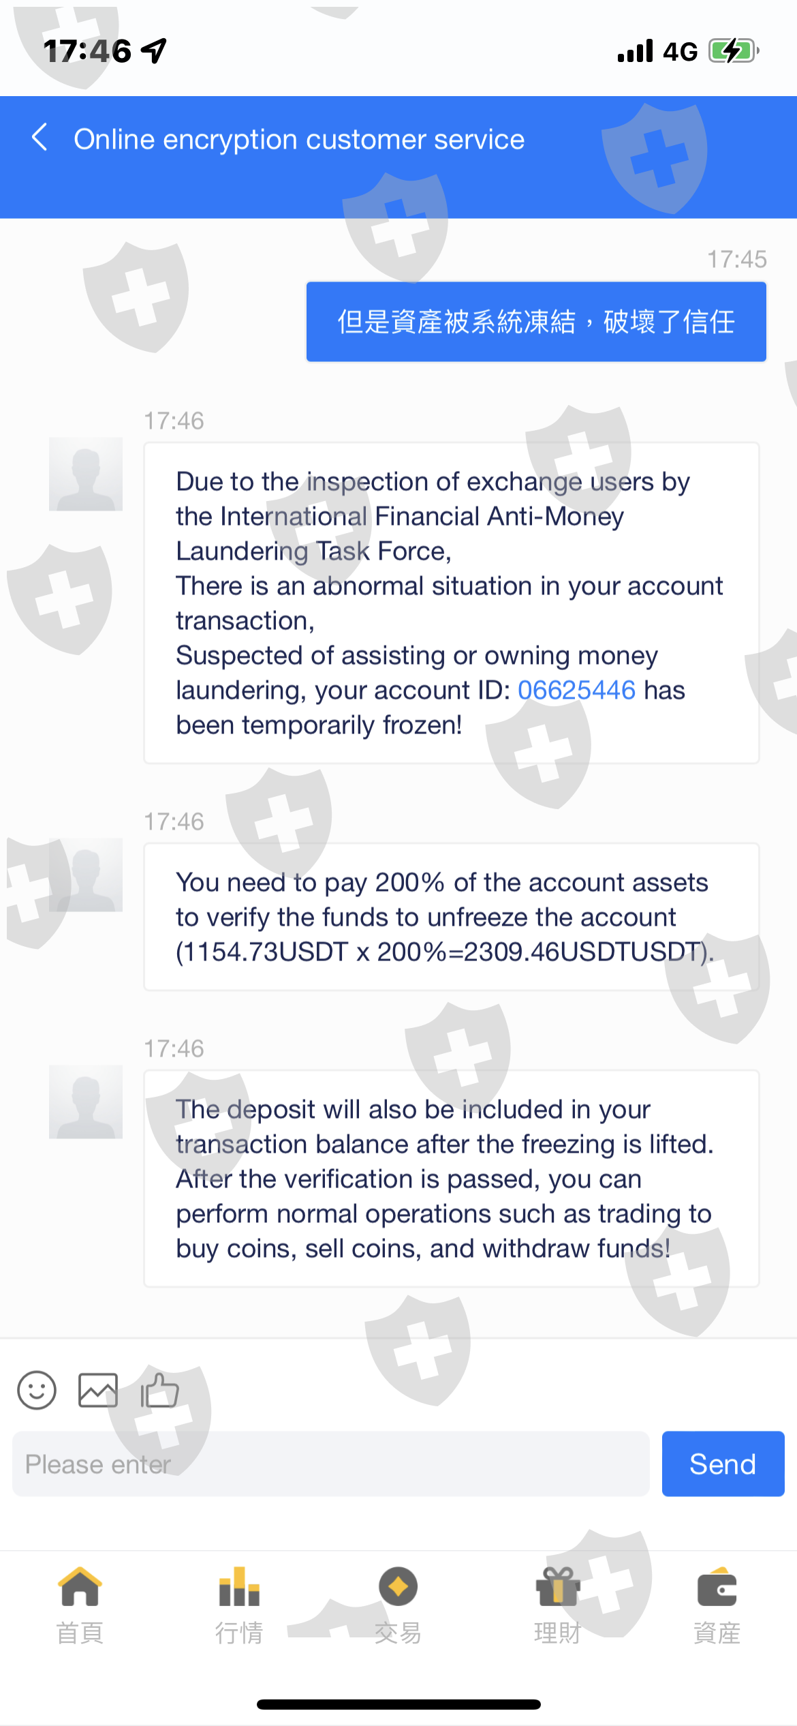Tap the deposit verification message bubble
Image resolution: width=797 pixels, height=1726 pixels.
click(451, 1178)
